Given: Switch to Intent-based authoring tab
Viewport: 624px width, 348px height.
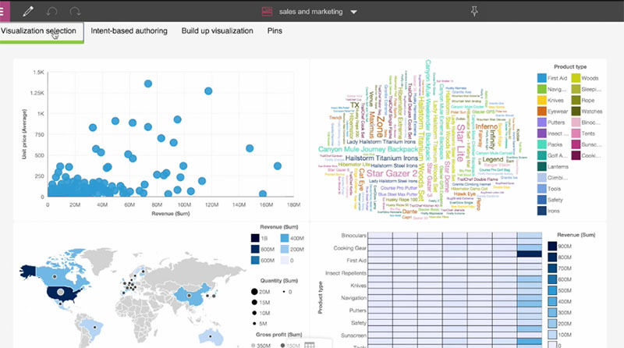Looking at the screenshot, I should (x=129, y=31).
